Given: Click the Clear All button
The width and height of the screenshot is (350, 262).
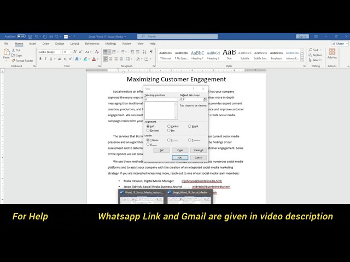Looking at the screenshot, I should [199, 150].
